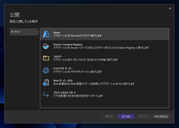Open the ターゲット step tab
The height and width of the screenshot is (128, 179).
24,32
